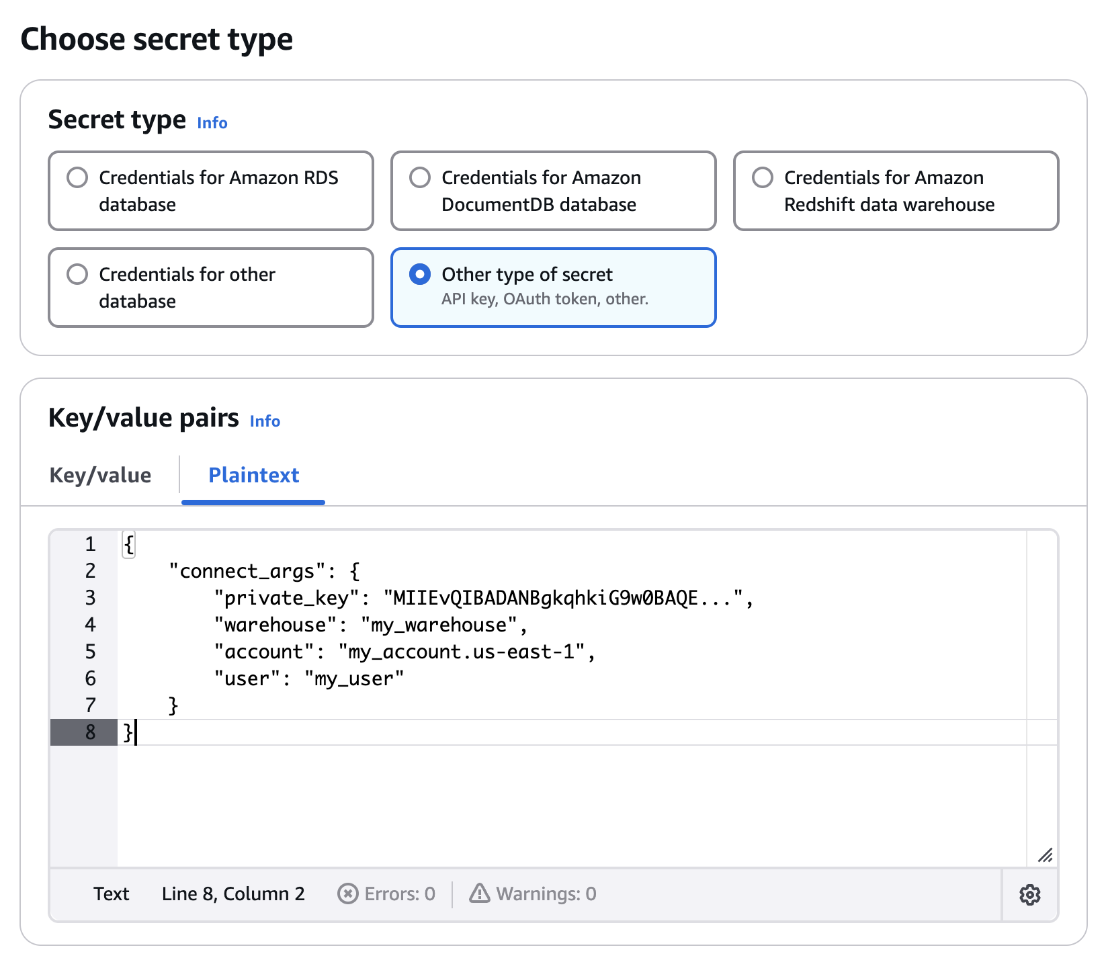Switch to the Key/value tab

99,475
